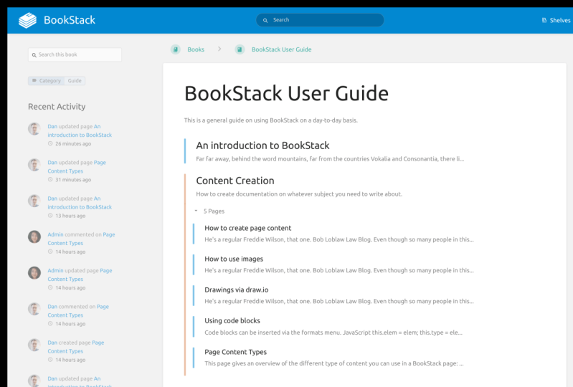The image size is (573, 387).
Task: Click the BookStack User Guide breadcrumb icon
Action: (x=240, y=49)
